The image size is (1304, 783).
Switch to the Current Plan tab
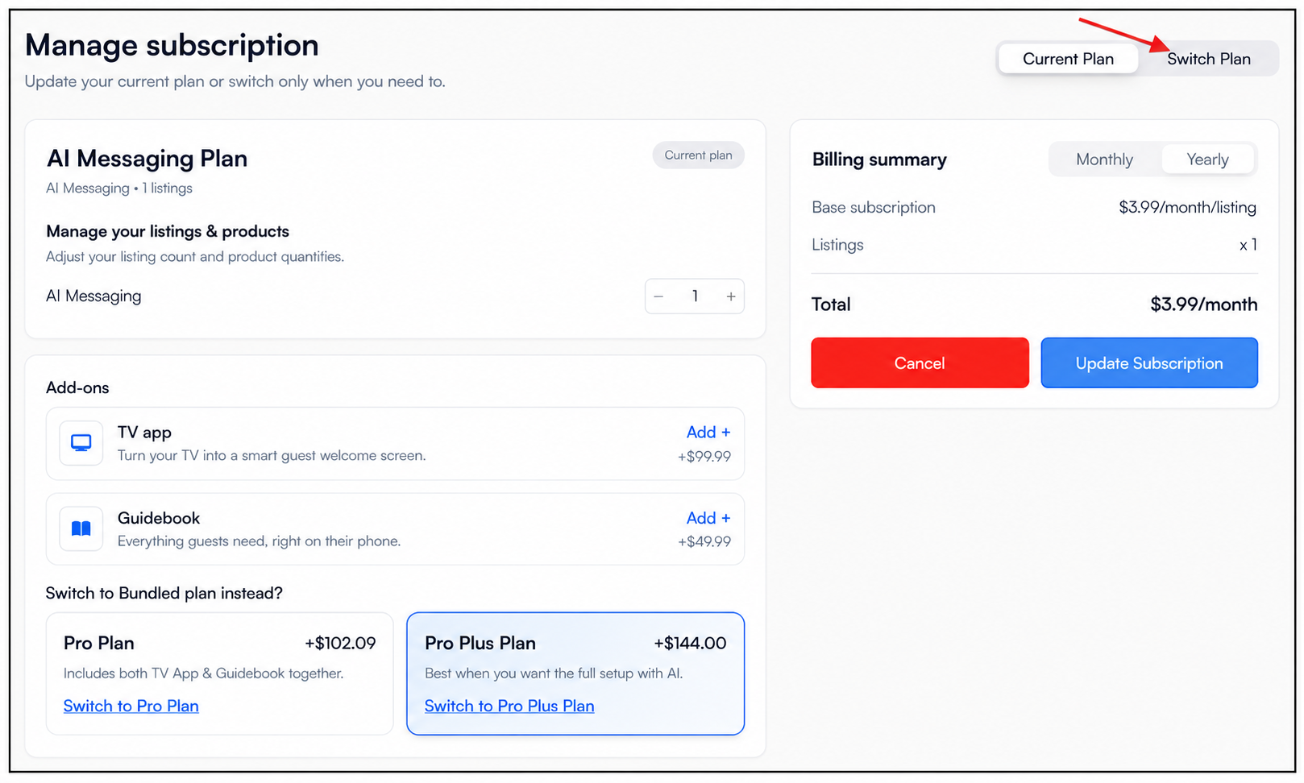point(1068,59)
